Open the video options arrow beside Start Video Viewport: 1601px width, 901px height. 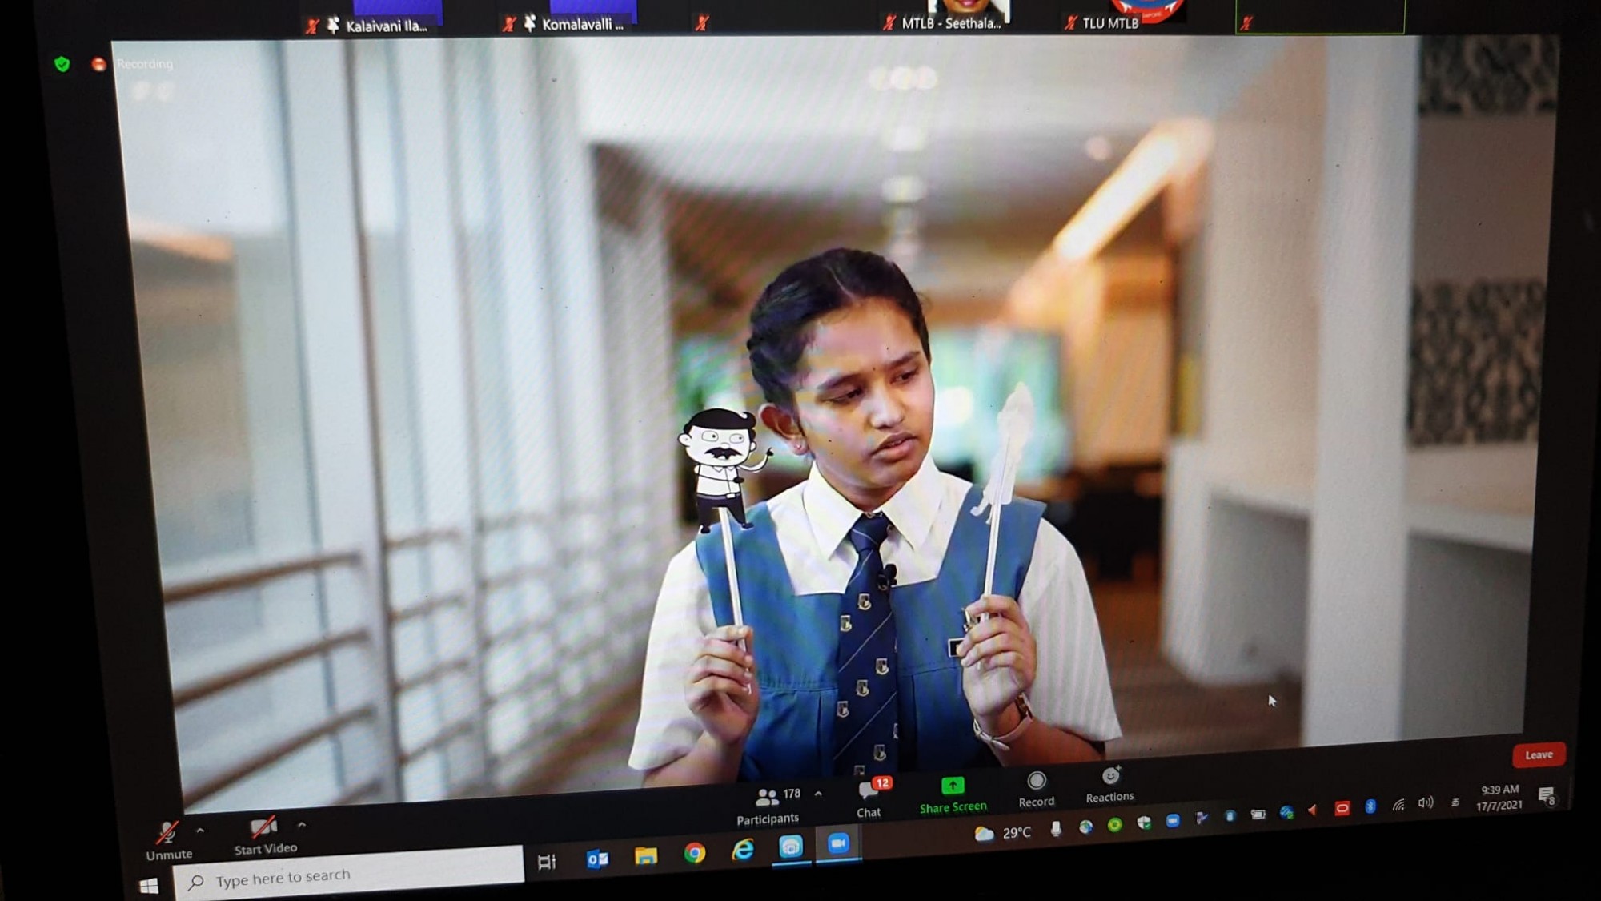(x=302, y=824)
